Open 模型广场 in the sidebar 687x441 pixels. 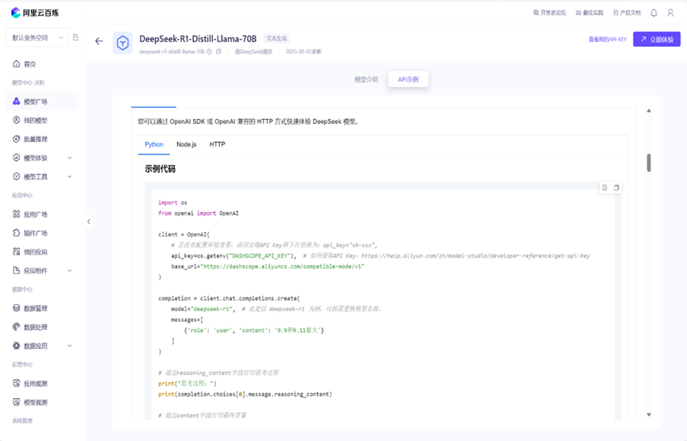[x=42, y=102]
